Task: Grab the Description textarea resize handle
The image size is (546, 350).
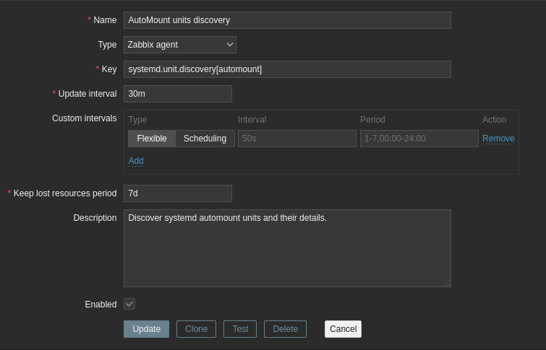Action: (x=447, y=283)
